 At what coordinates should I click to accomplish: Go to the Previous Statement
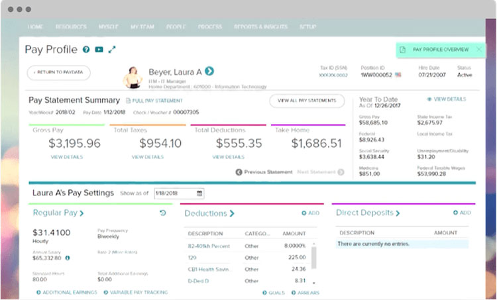264,172
